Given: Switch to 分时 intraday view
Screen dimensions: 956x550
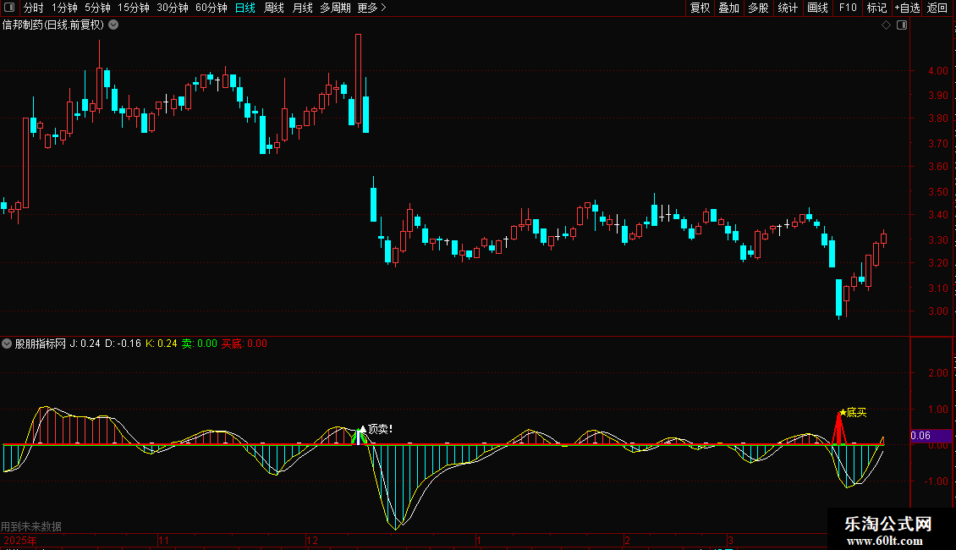Looking at the screenshot, I should 34,8.
